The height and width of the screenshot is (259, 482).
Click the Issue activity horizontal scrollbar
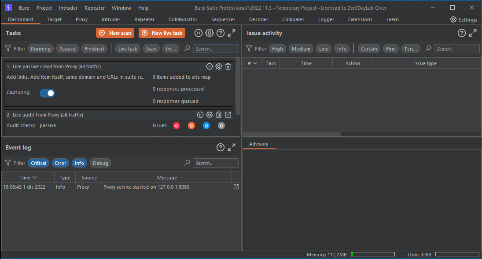(x=292, y=134)
